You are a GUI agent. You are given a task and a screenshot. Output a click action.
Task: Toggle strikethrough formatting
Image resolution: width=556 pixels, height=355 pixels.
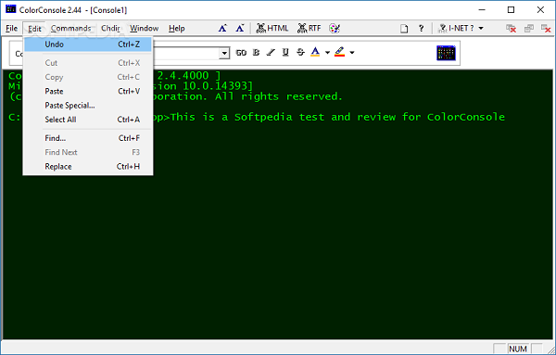coord(300,53)
